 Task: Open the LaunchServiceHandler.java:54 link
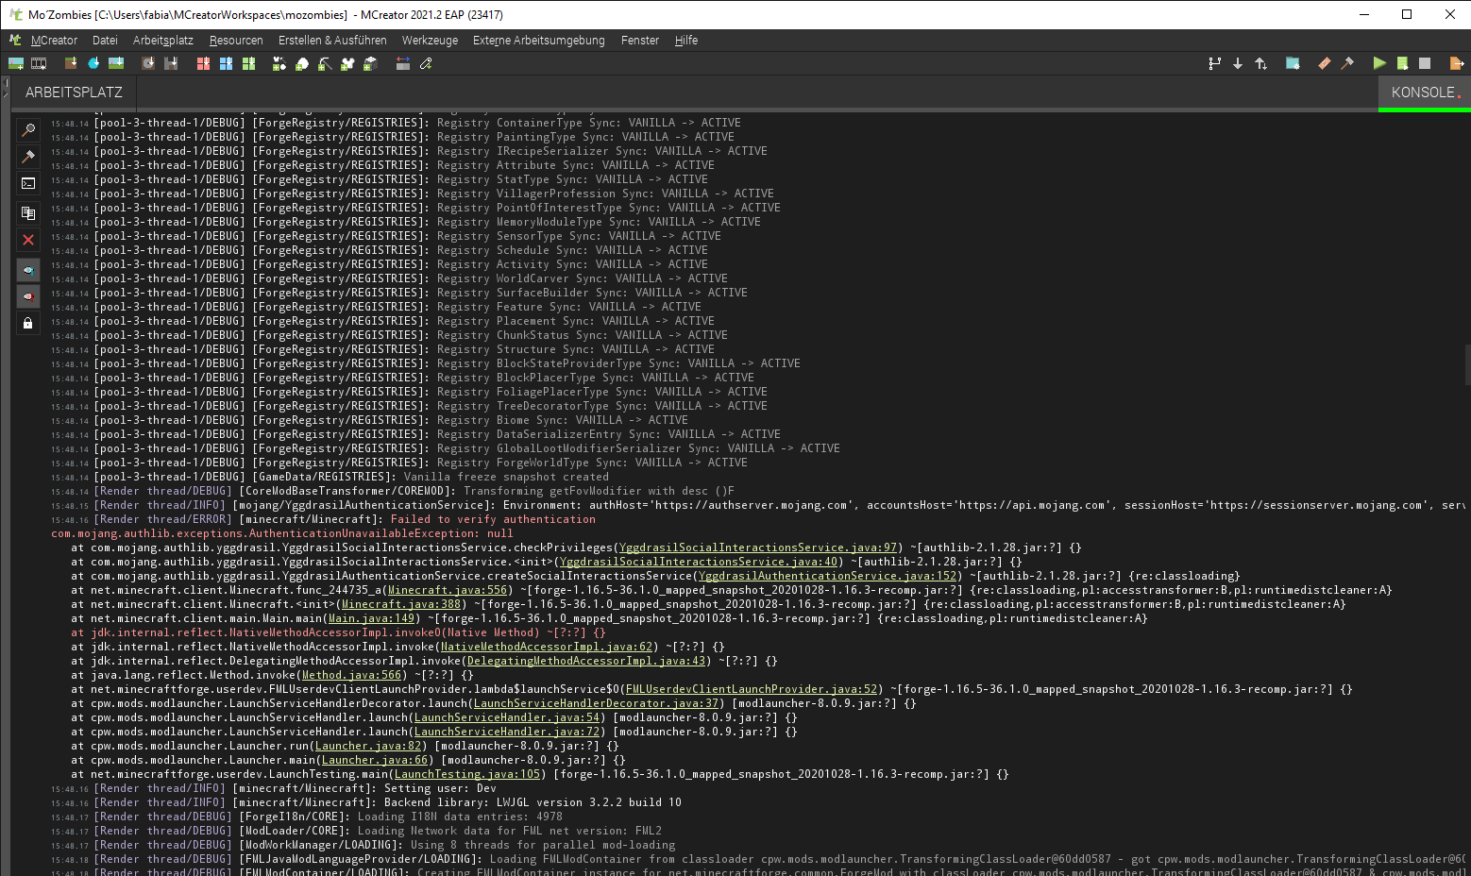point(505,716)
